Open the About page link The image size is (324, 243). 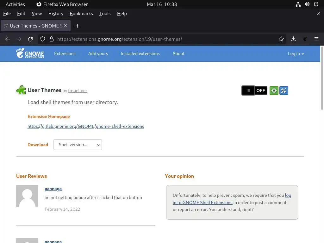[178, 53]
